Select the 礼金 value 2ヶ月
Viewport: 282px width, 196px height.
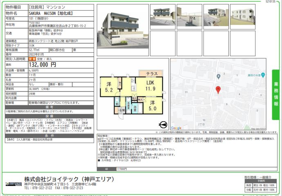point(32,80)
